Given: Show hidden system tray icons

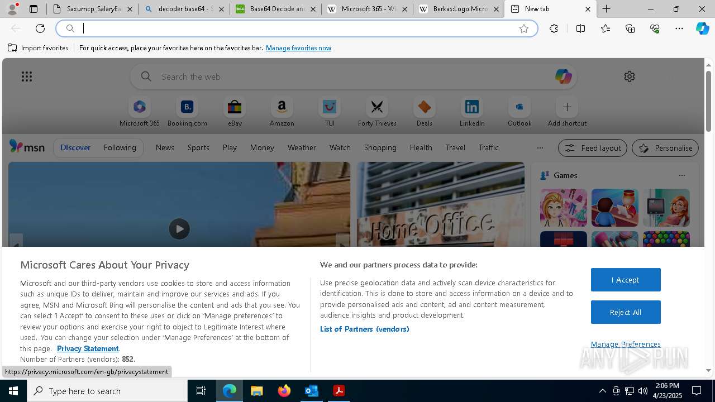Looking at the screenshot, I should (602, 391).
